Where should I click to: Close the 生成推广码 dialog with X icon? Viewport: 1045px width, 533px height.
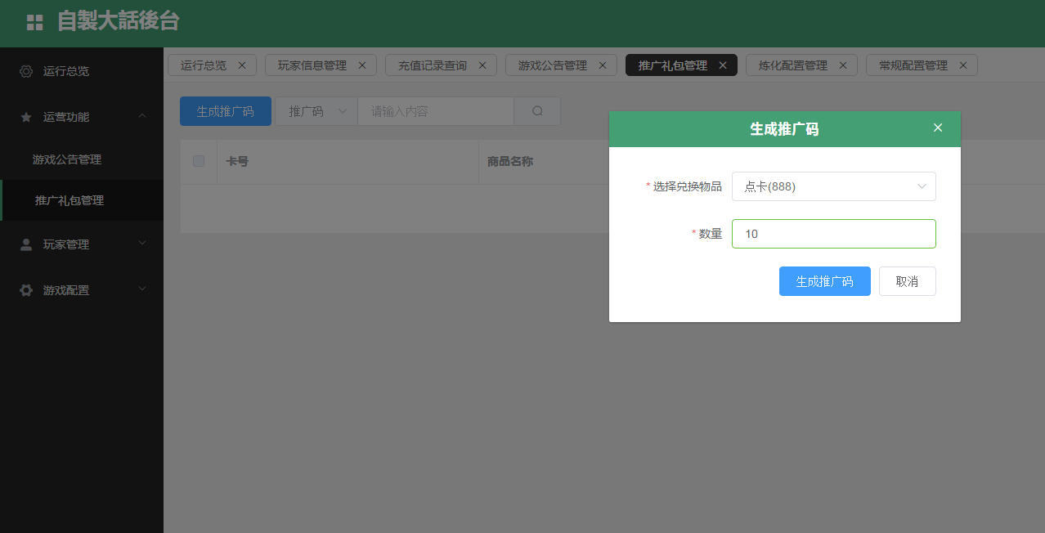938,128
